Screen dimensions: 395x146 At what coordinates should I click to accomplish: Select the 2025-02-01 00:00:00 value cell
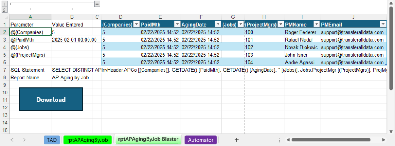pos(72,40)
